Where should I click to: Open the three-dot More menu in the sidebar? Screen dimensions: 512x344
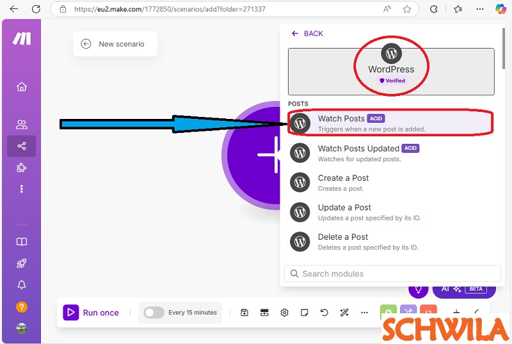[x=22, y=189]
